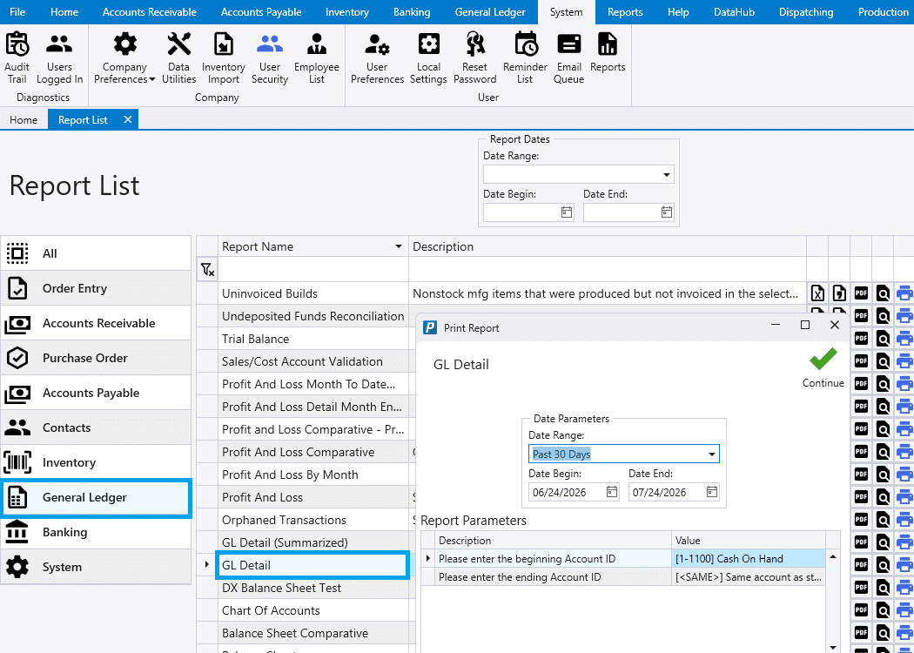Maximize the Print Report dialog
The width and height of the screenshot is (914, 653).
click(805, 326)
